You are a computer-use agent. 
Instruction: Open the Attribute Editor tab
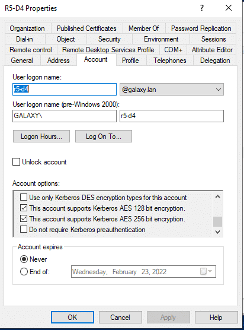(212, 50)
